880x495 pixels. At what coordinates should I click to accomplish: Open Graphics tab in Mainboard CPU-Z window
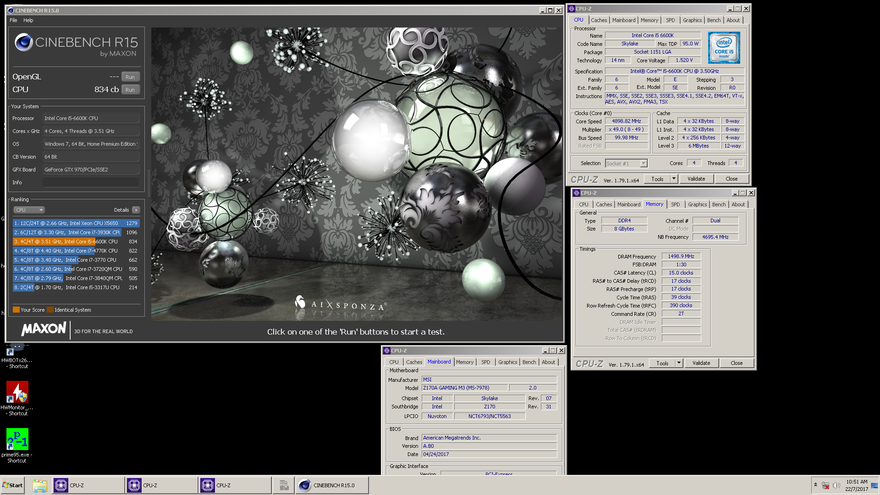[x=507, y=362]
